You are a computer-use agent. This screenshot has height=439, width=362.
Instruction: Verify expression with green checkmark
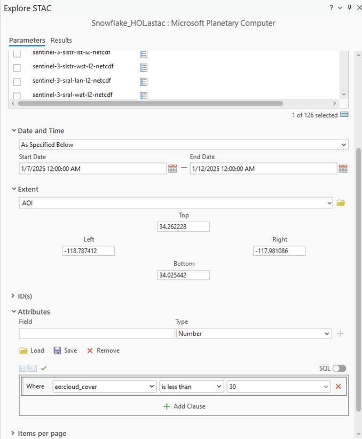point(44,368)
